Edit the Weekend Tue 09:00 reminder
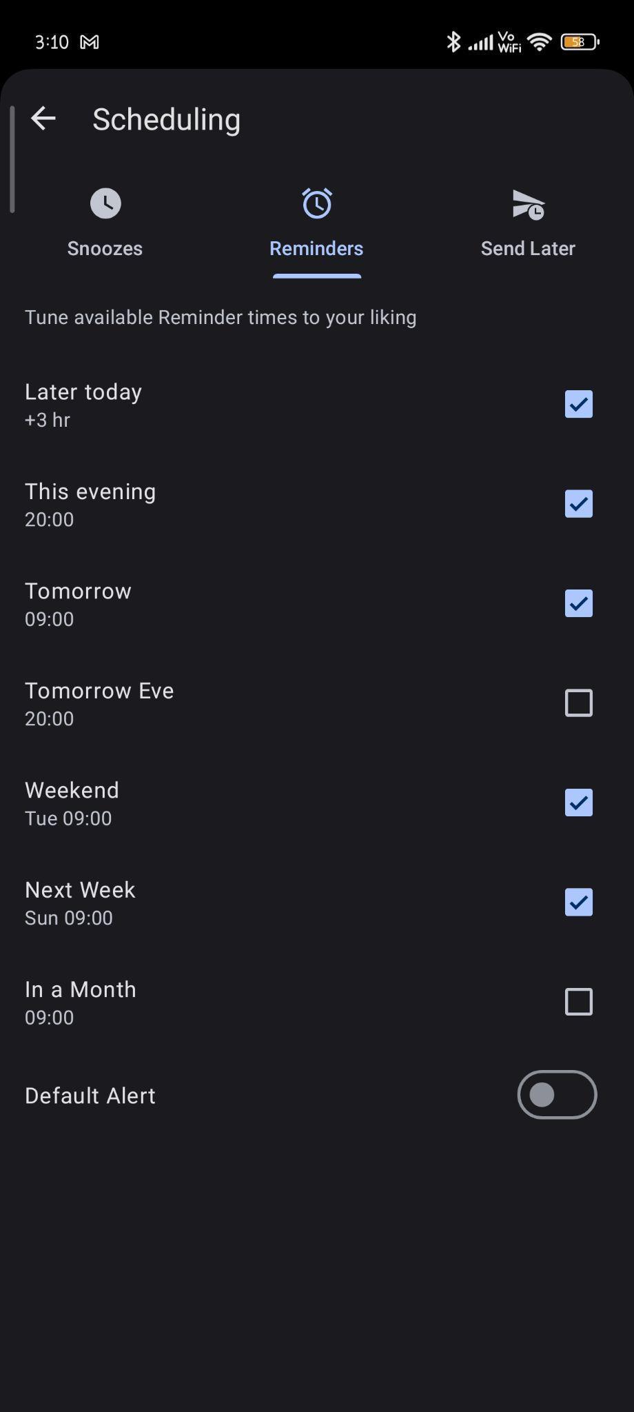This screenshot has height=1412, width=634. (x=72, y=803)
